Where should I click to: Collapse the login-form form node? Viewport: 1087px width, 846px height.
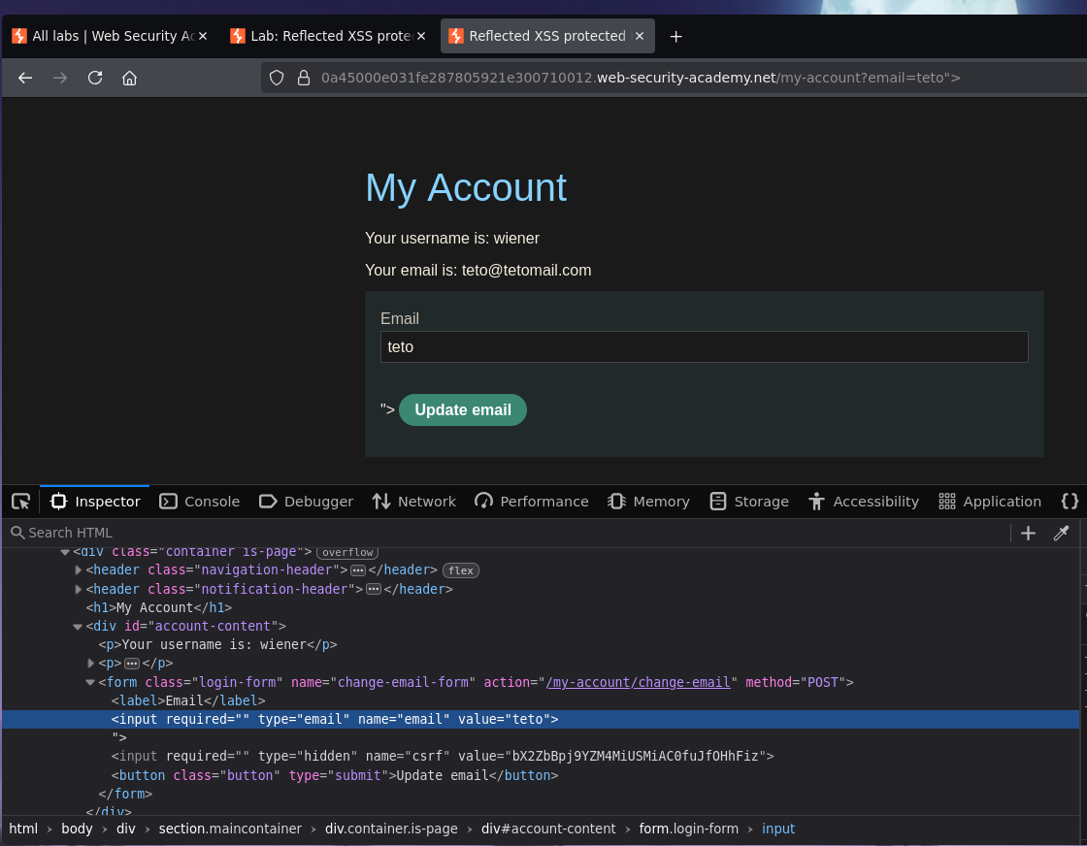[90, 682]
